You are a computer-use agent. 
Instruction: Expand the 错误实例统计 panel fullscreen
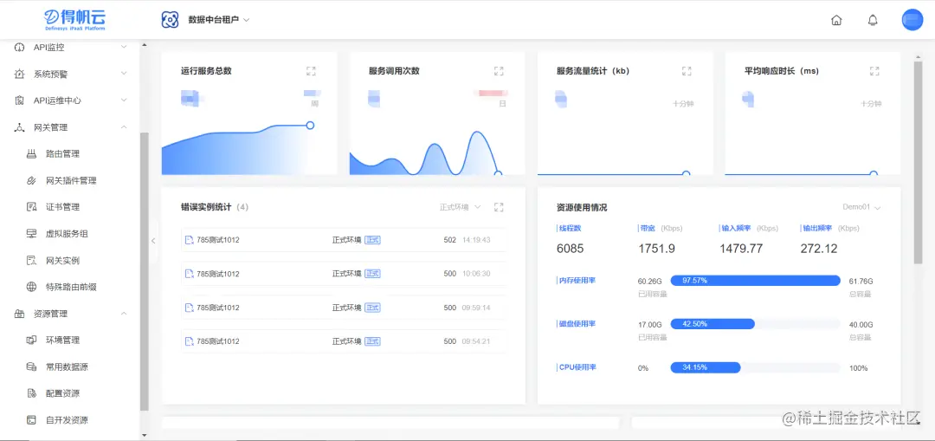click(500, 207)
